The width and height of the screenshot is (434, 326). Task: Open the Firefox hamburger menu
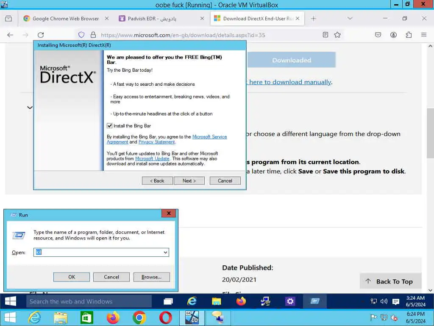(x=424, y=35)
